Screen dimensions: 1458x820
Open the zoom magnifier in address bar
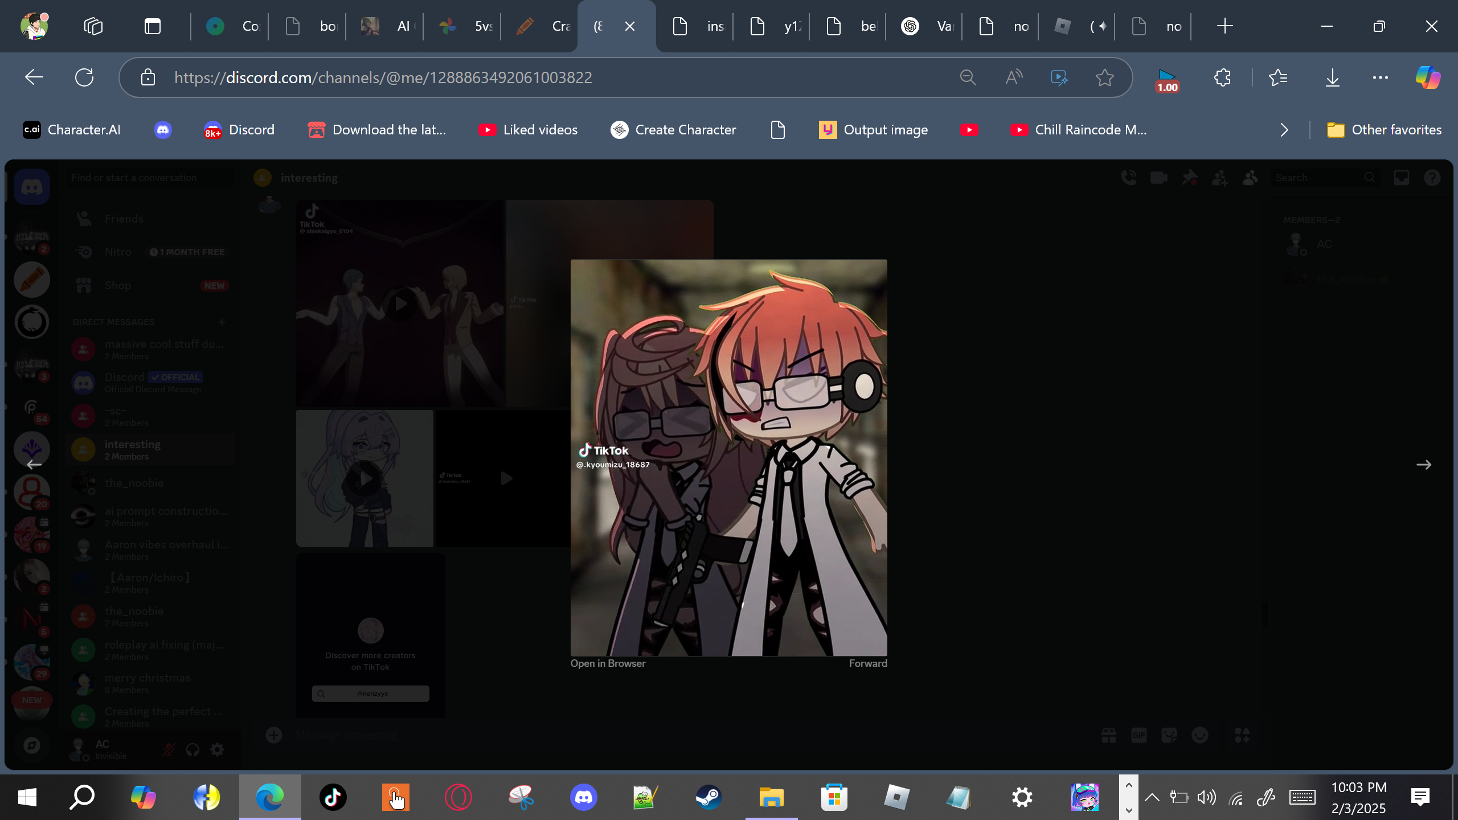click(968, 77)
